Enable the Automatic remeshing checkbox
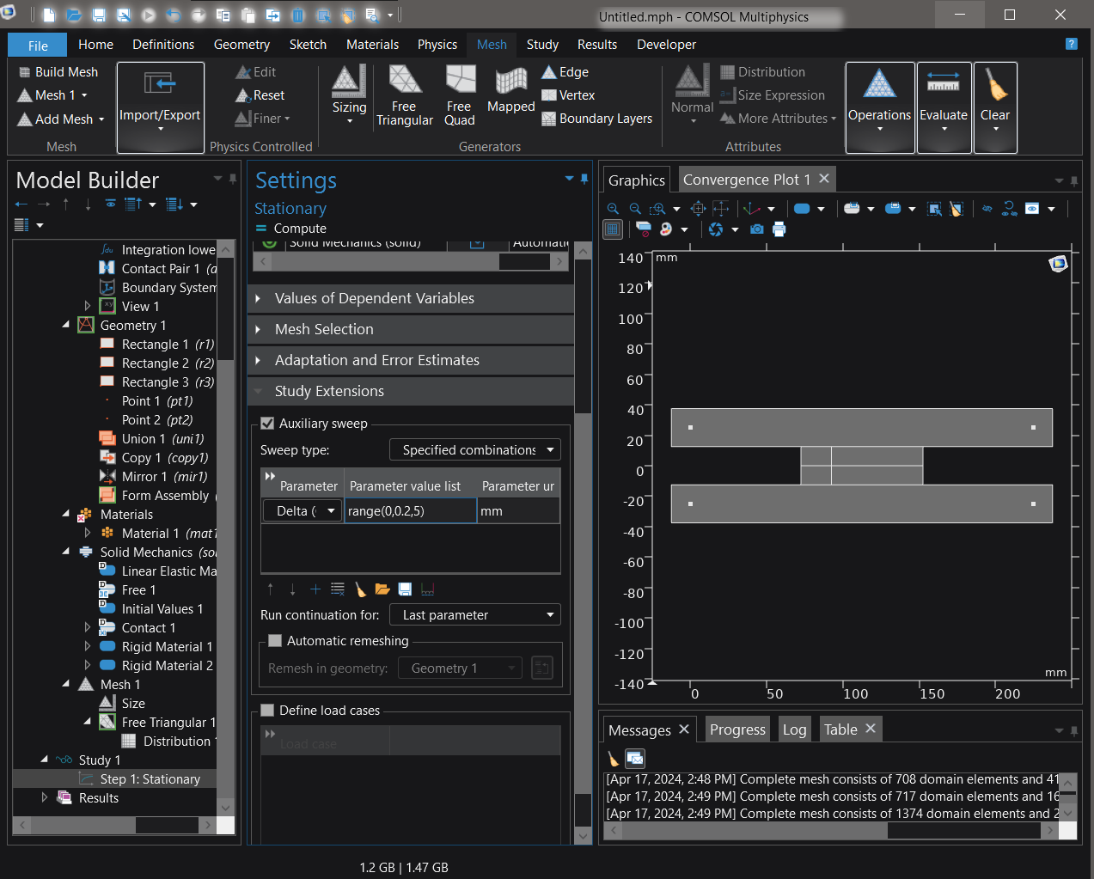Screen dimensions: 1094x879 (275, 641)
